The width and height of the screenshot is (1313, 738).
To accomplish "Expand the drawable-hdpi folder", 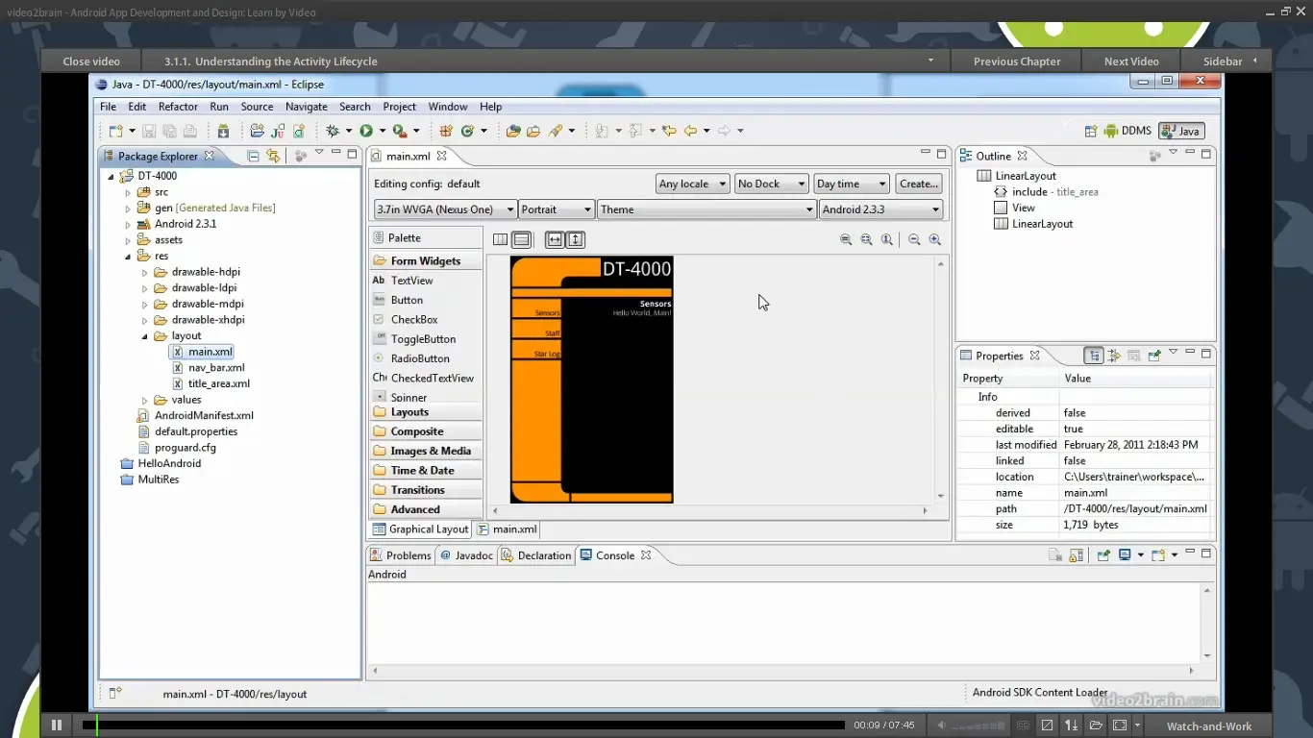I will tap(145, 272).
